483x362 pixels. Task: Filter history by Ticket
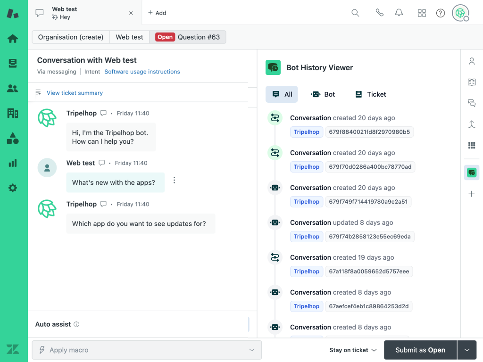point(370,94)
